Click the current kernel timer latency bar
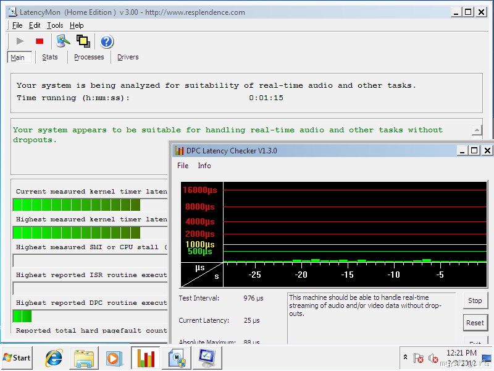 pyautogui.click(x=90, y=205)
